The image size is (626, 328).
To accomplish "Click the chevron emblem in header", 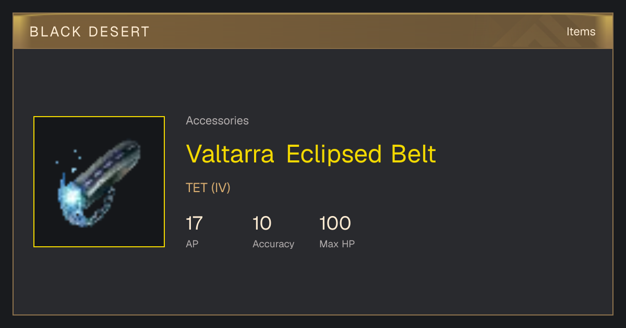I will [x=535, y=32].
